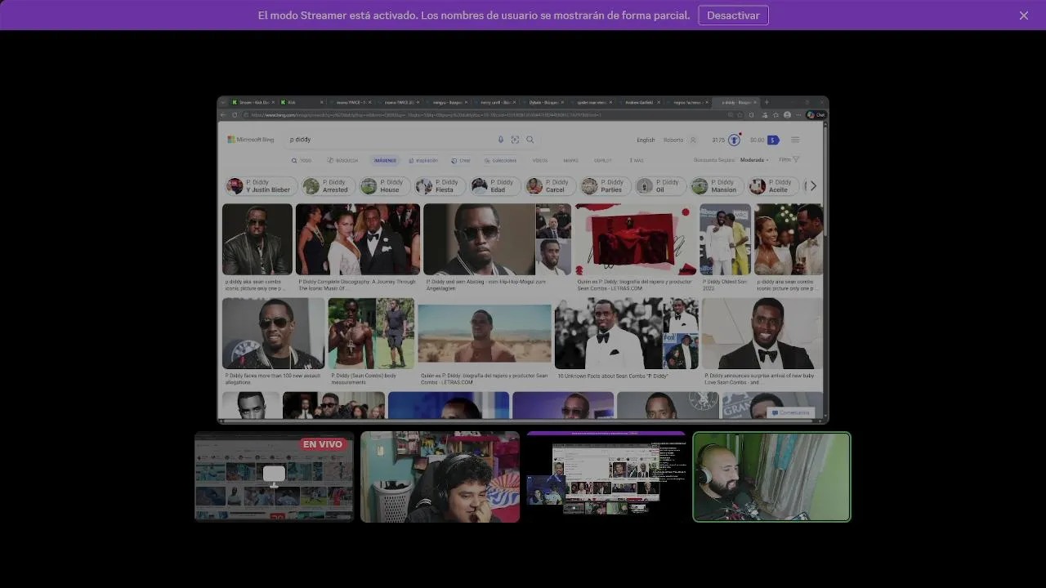This screenshot has width=1046, height=588.
Task: Click the $0.00 wallet badge icon
Action: tap(772, 140)
